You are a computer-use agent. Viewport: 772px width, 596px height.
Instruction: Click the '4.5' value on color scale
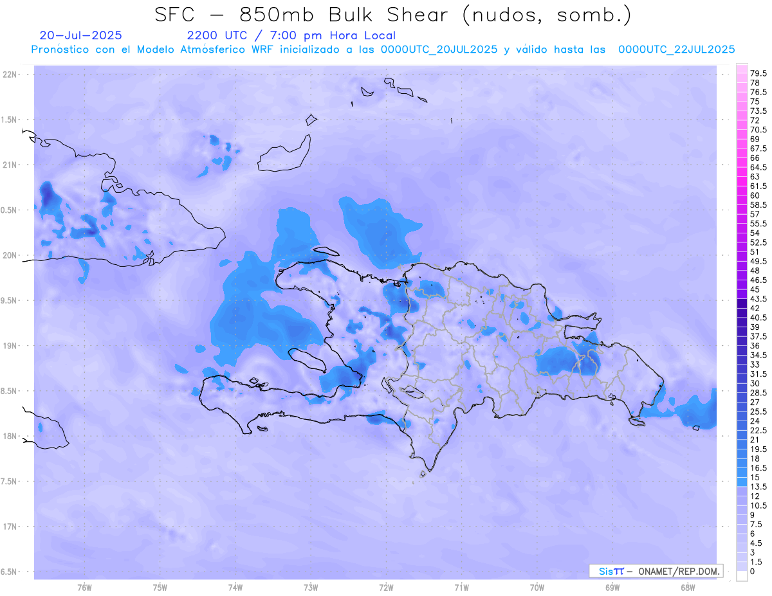click(x=756, y=543)
